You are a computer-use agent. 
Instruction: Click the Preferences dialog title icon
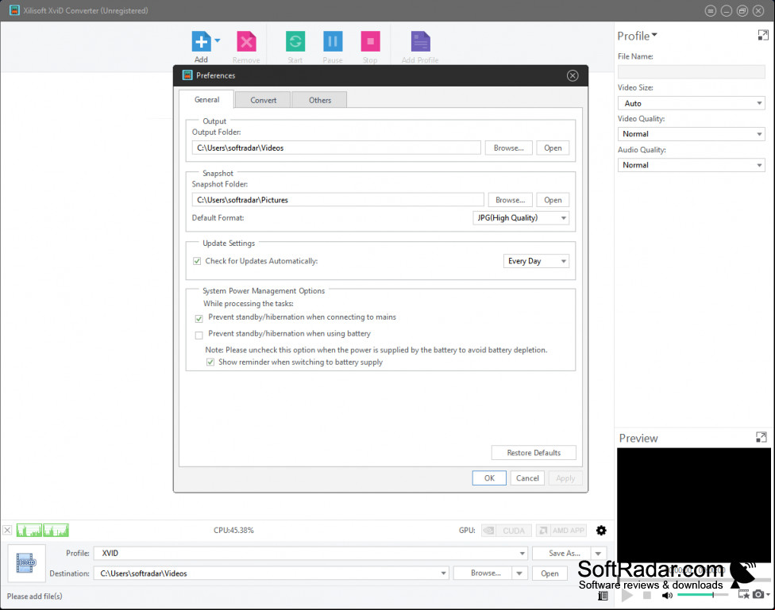[187, 75]
